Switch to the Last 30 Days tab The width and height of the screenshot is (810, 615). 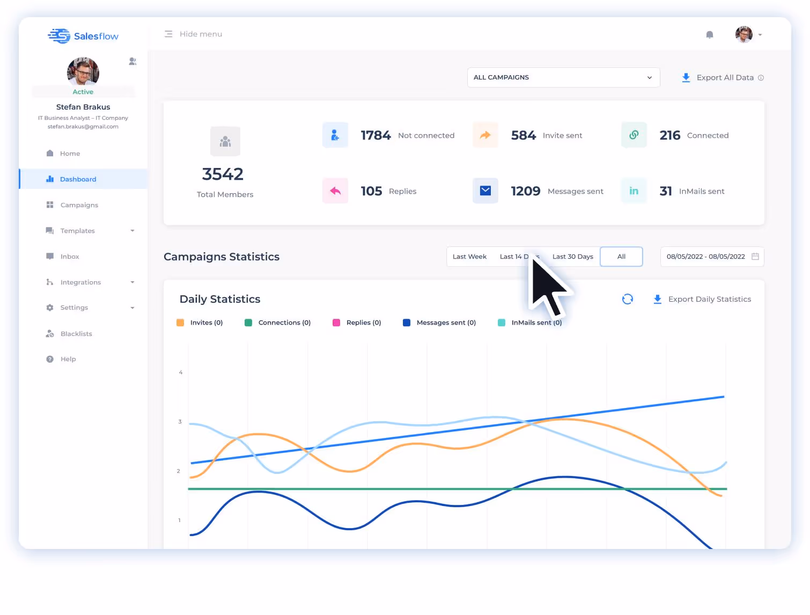pyautogui.click(x=572, y=257)
